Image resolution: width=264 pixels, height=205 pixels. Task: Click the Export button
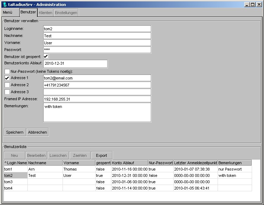[x=102, y=155]
